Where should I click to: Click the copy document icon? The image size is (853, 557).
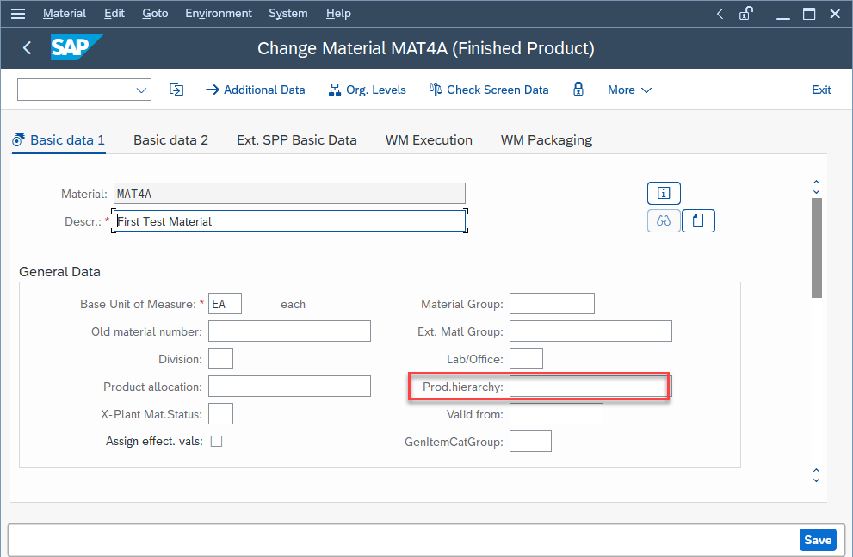pyautogui.click(x=698, y=220)
